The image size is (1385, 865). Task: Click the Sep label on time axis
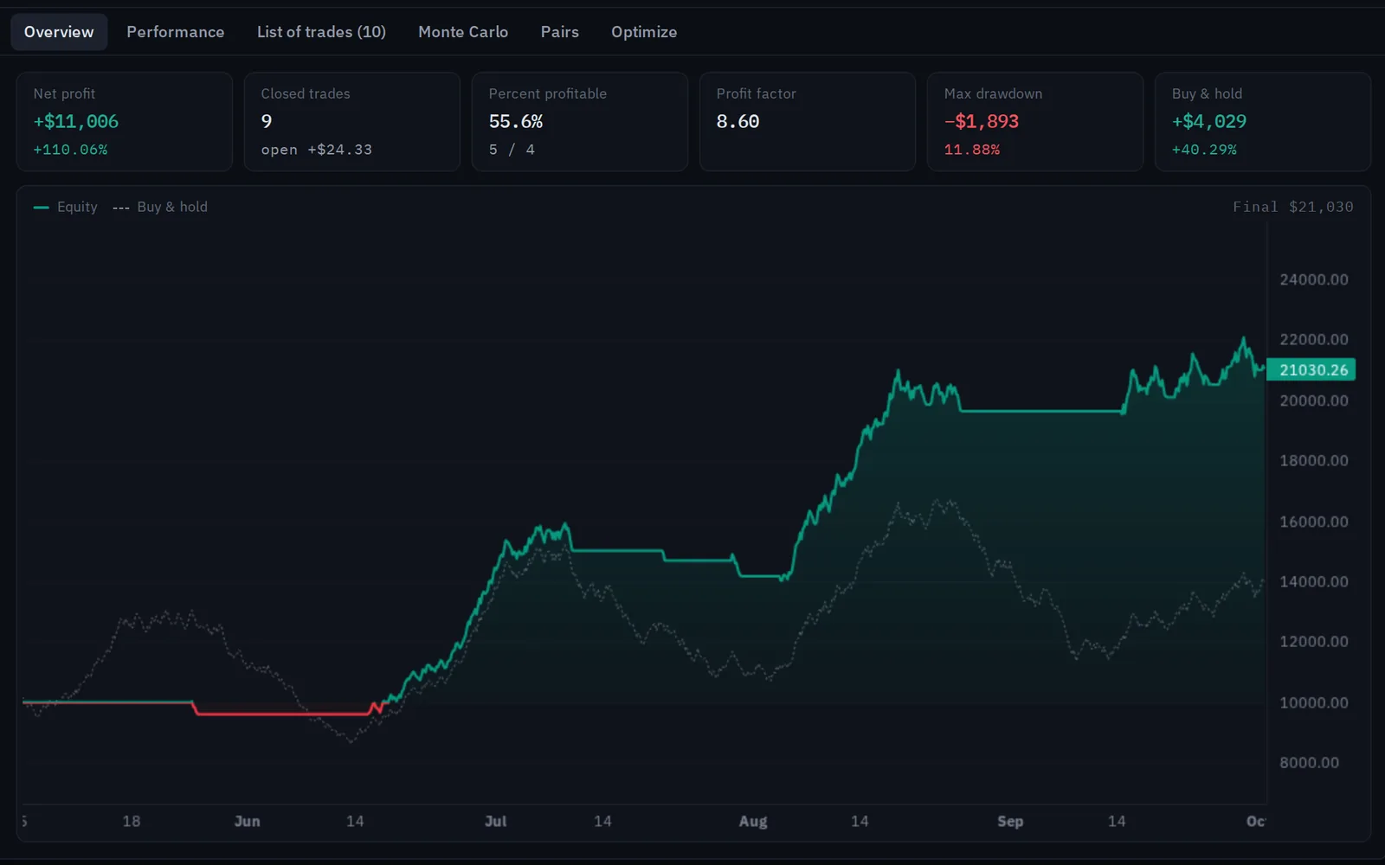pyautogui.click(x=1010, y=821)
